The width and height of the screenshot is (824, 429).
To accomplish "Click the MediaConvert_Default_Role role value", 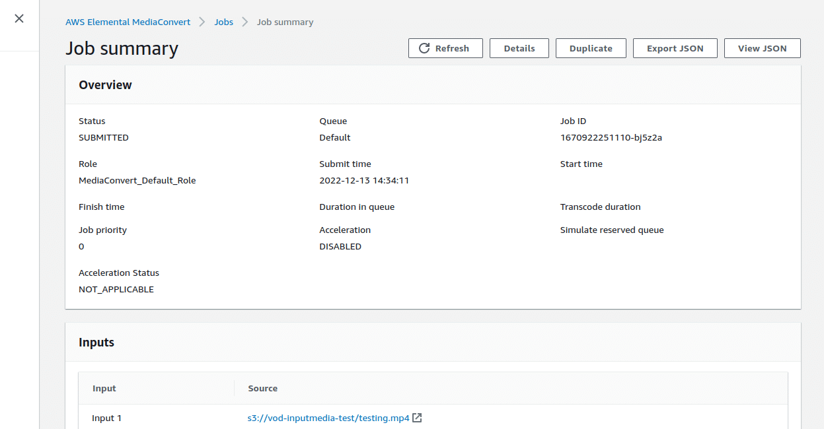I will 137,180.
